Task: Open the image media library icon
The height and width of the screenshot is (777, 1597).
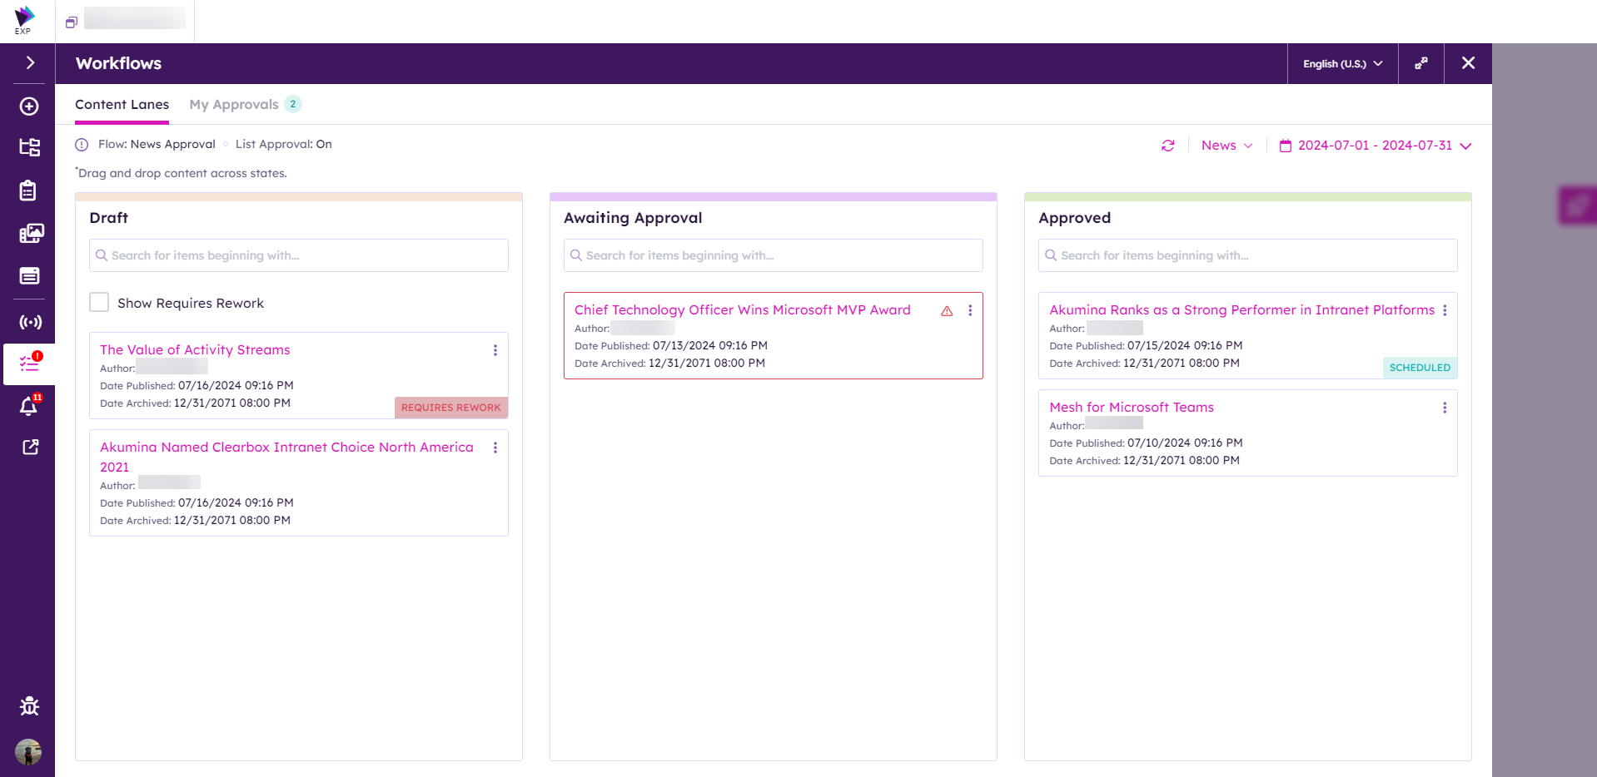Action: (x=31, y=234)
